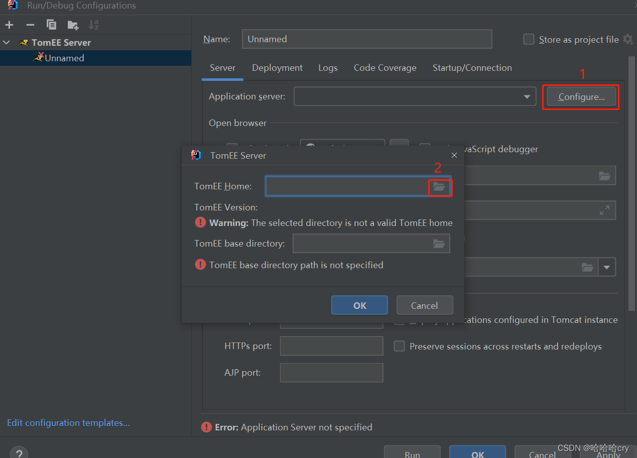
Task: Remove the configuration with the minus icon
Action: click(x=30, y=25)
